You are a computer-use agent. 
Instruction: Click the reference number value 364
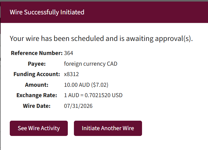point(68,53)
